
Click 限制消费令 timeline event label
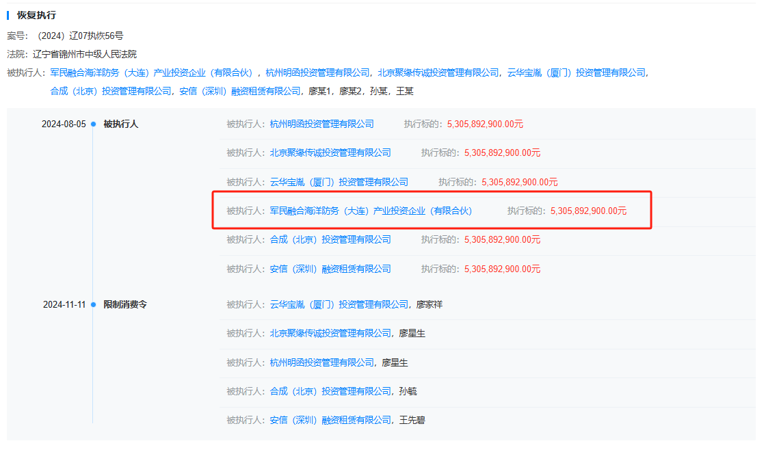(x=124, y=304)
